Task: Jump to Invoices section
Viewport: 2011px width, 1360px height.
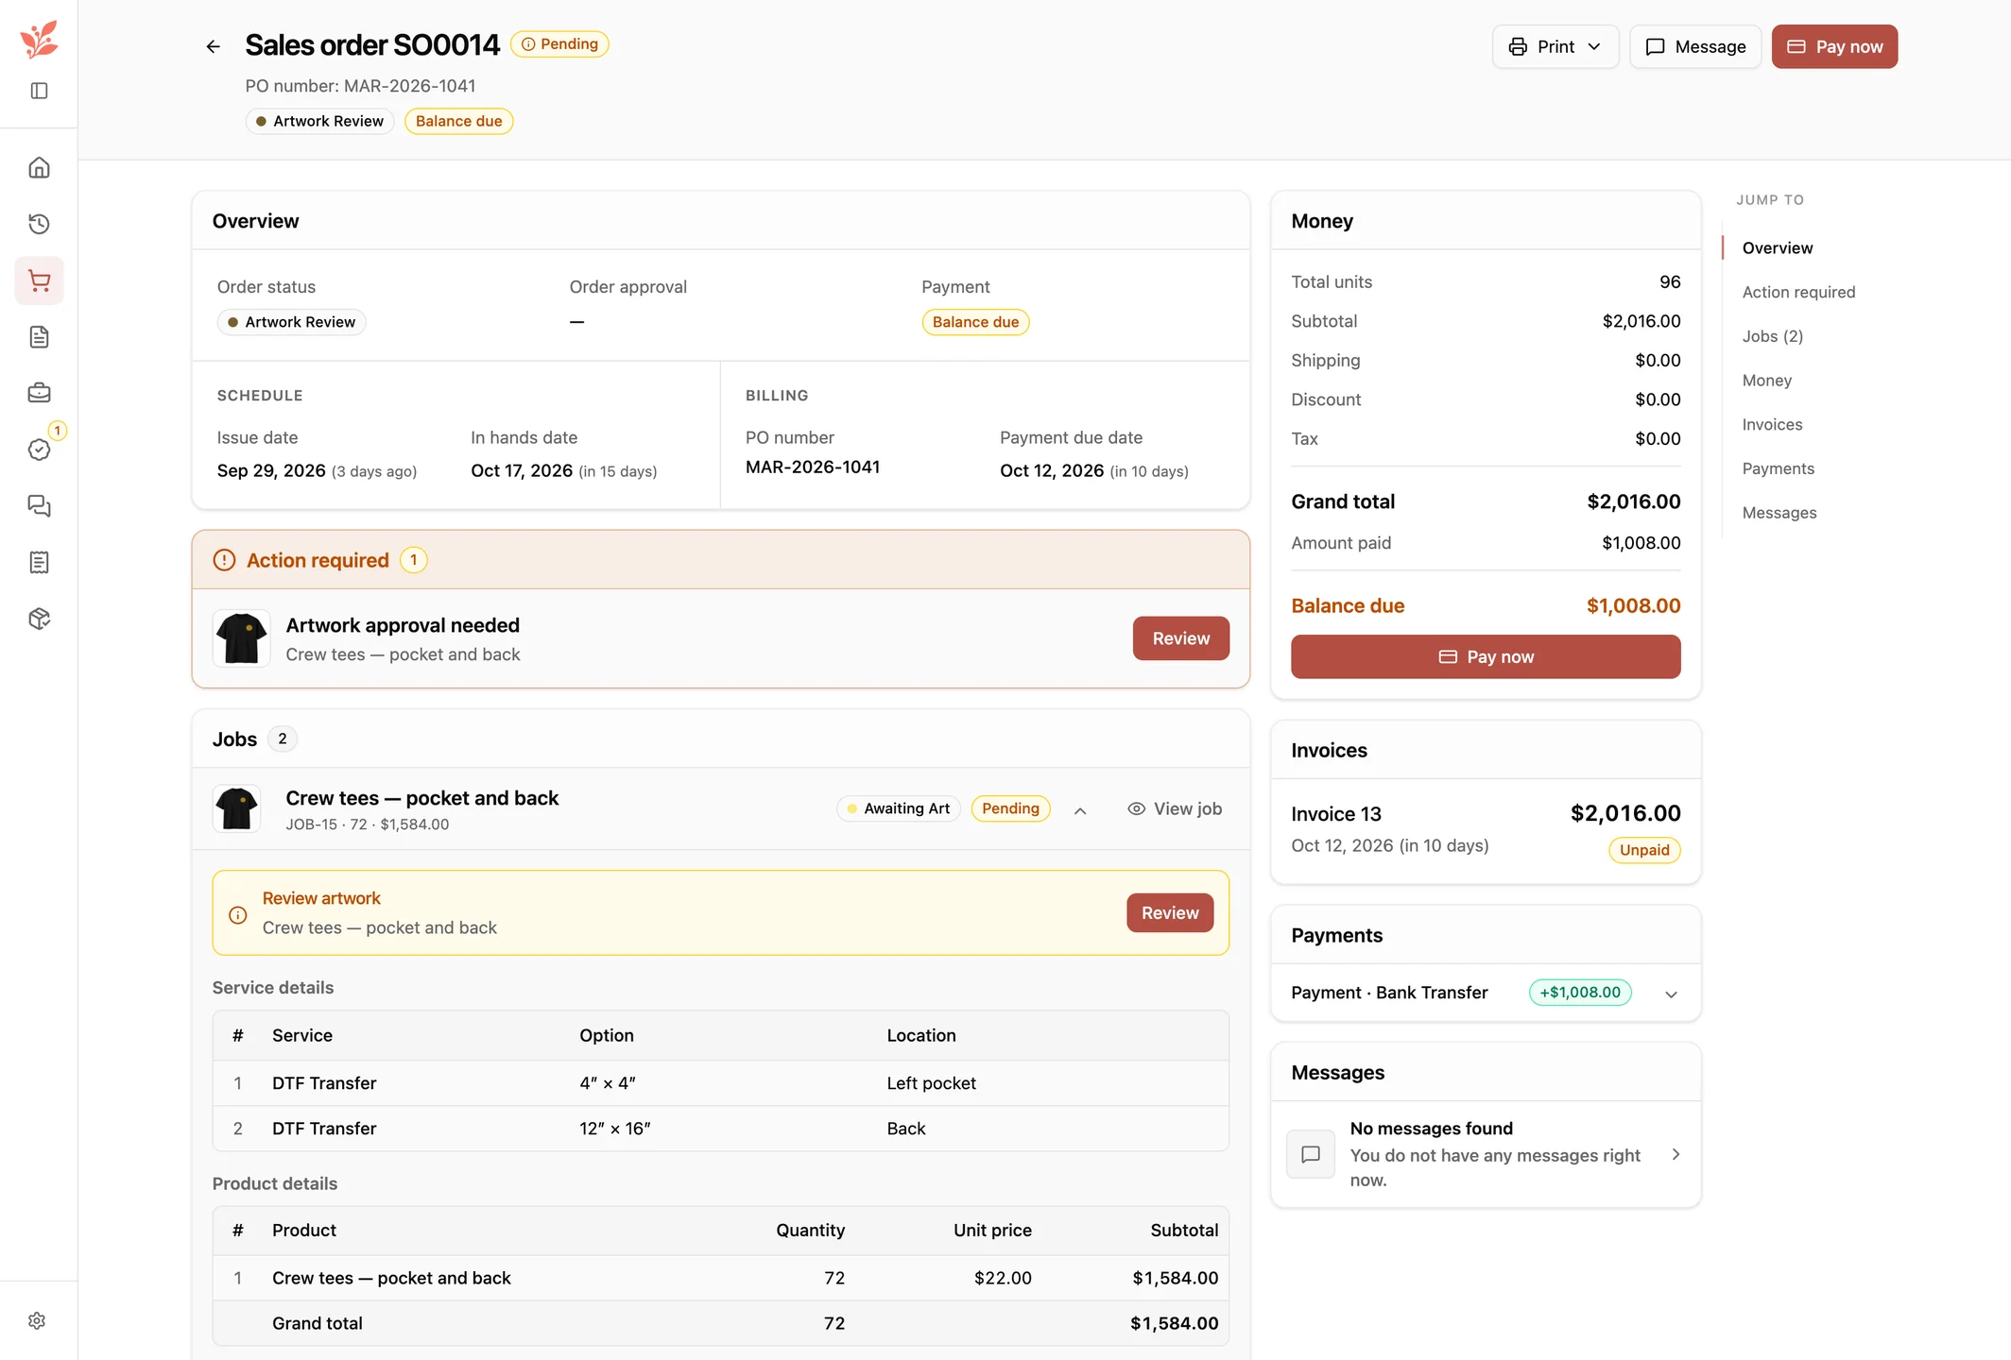Action: [x=1772, y=424]
